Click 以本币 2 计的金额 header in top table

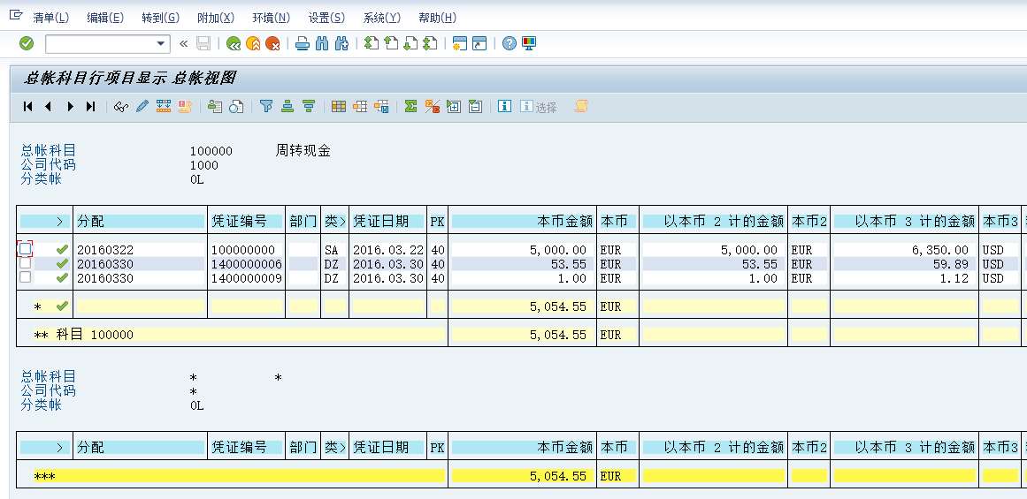coord(714,221)
